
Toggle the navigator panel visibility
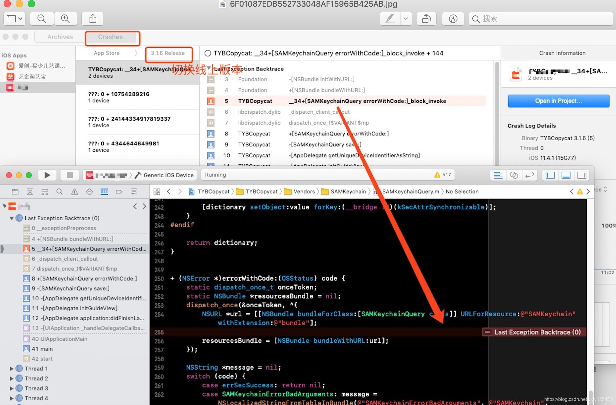[550, 175]
